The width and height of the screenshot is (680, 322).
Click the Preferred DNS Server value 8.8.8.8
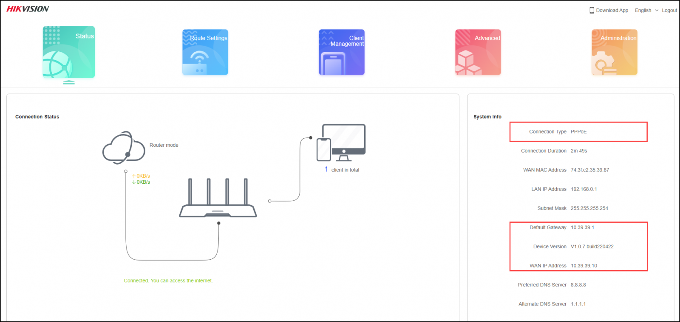[578, 285]
